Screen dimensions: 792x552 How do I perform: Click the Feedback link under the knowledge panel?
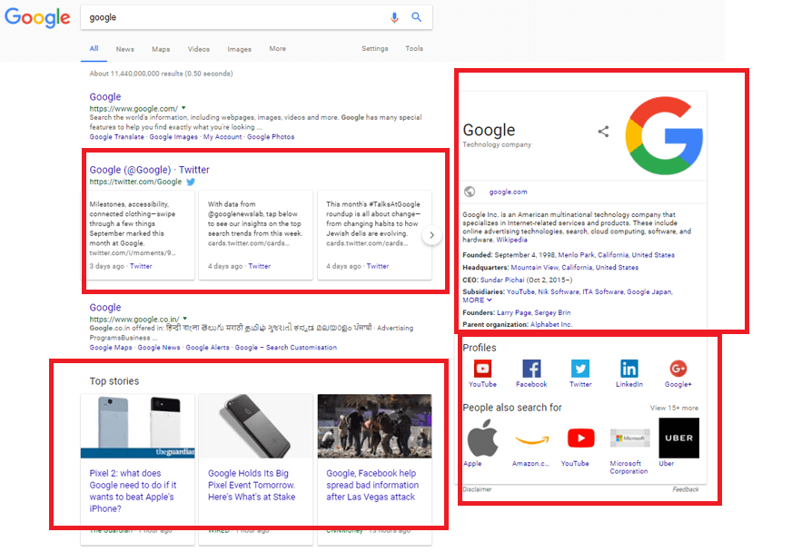point(686,489)
